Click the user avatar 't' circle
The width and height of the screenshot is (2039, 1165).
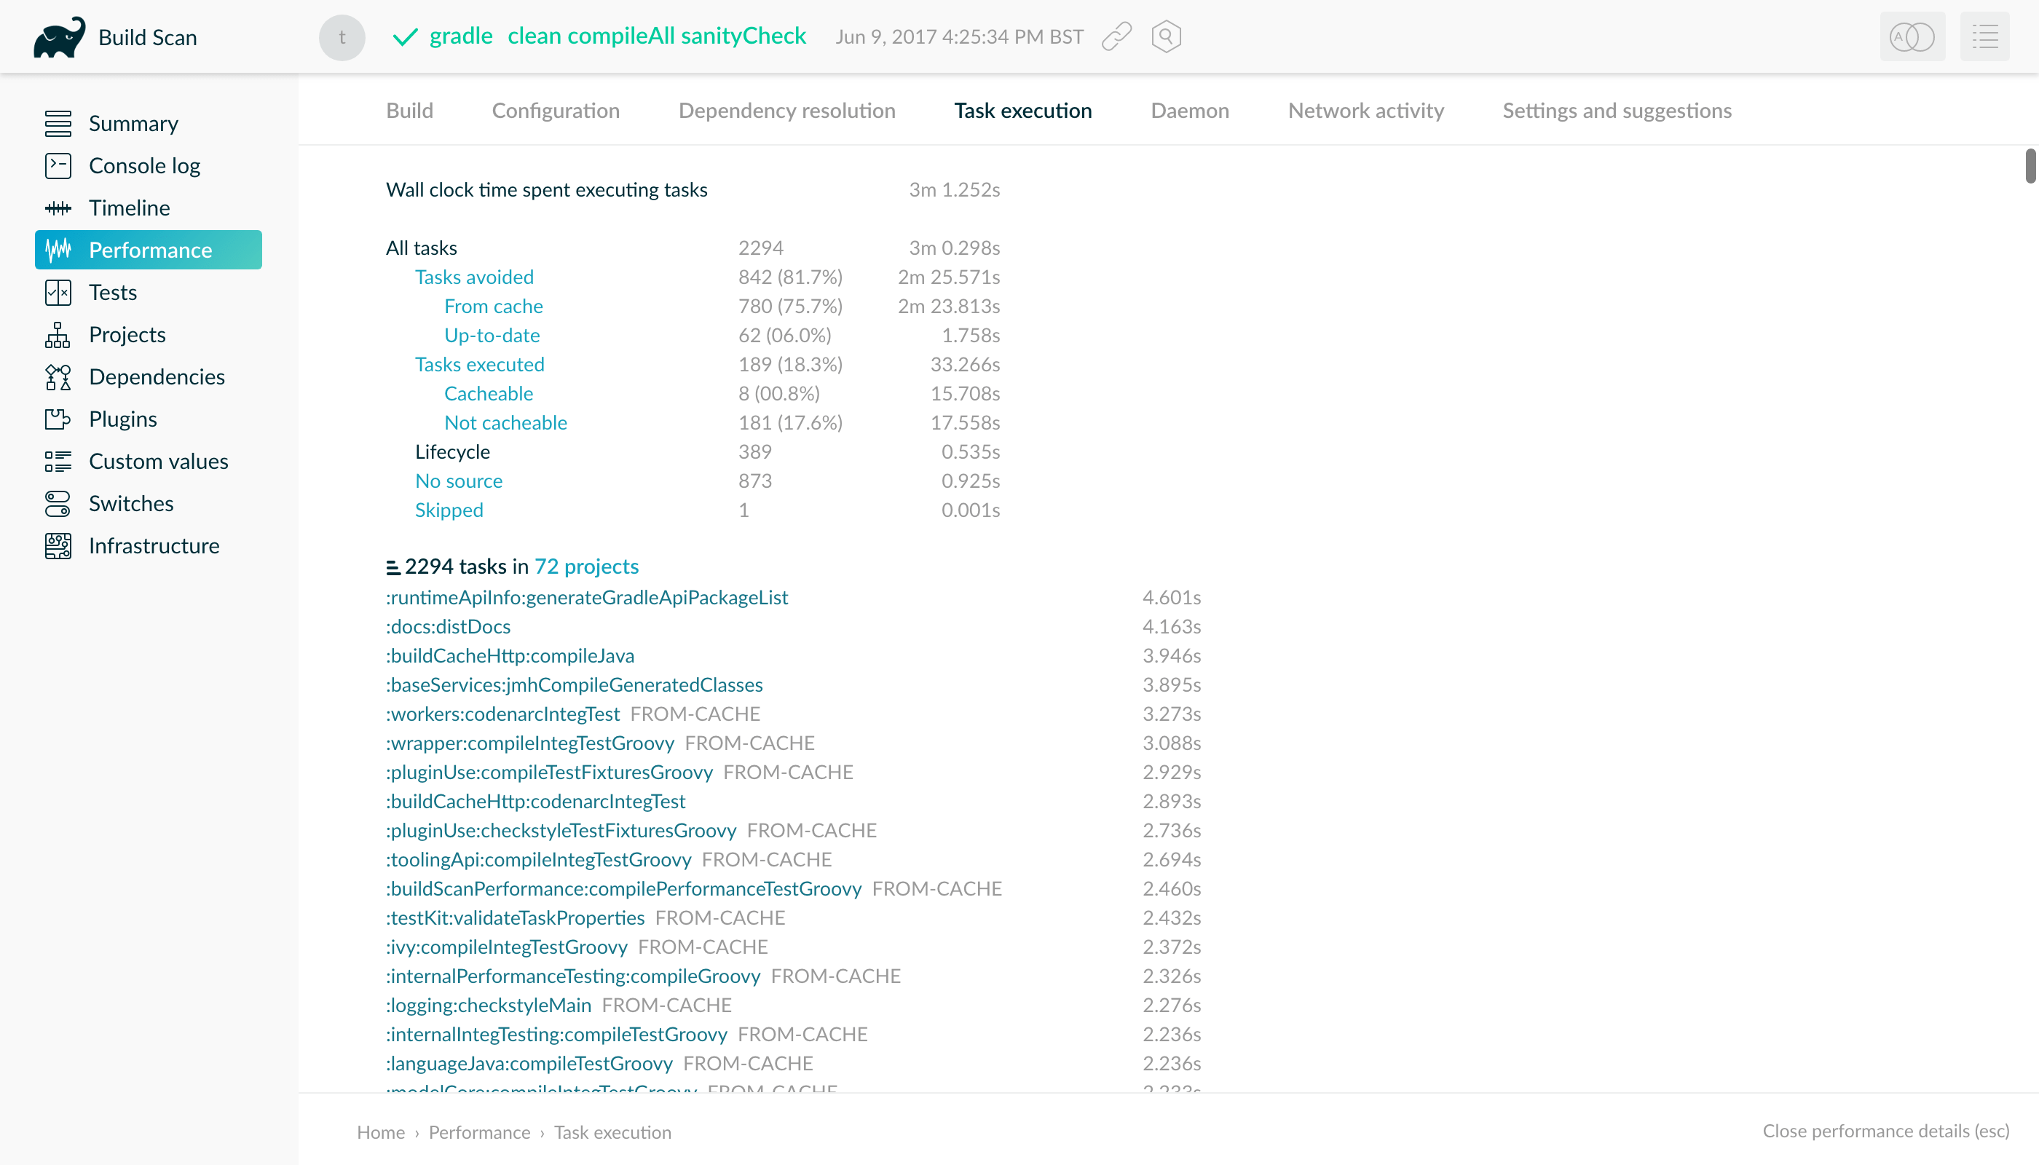[x=342, y=37]
